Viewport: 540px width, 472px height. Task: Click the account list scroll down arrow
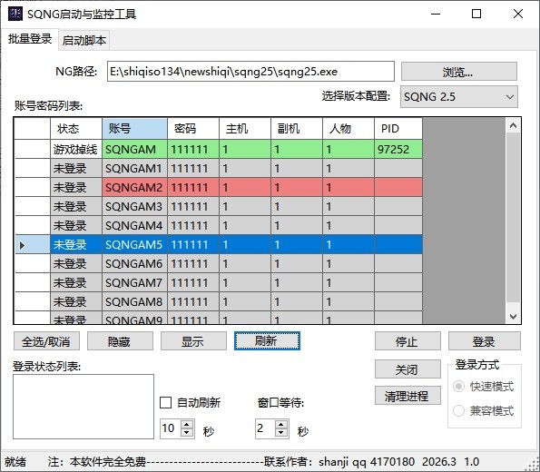[x=513, y=316]
